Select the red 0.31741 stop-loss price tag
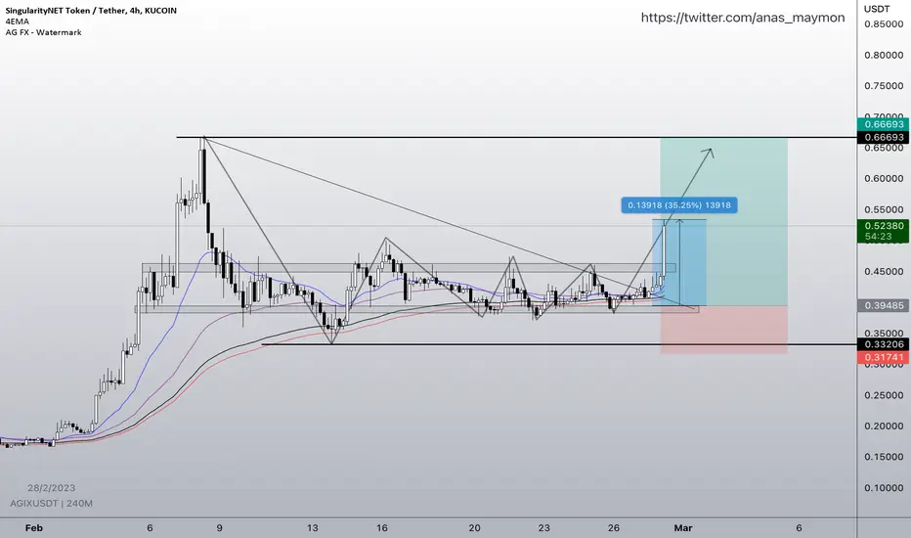 (883, 357)
